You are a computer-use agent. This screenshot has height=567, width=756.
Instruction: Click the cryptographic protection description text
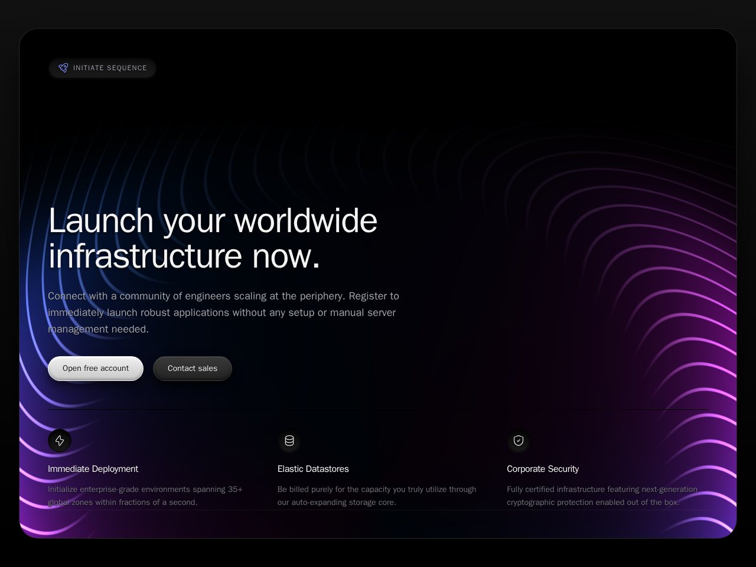click(602, 496)
